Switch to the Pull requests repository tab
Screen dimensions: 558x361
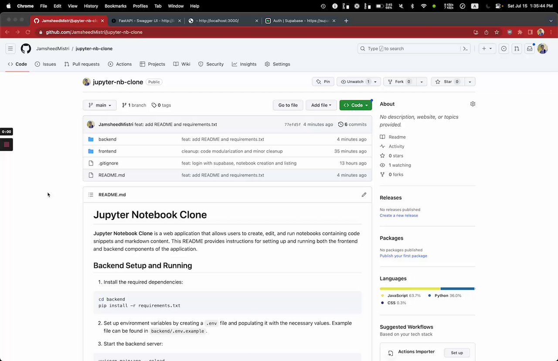(x=82, y=64)
